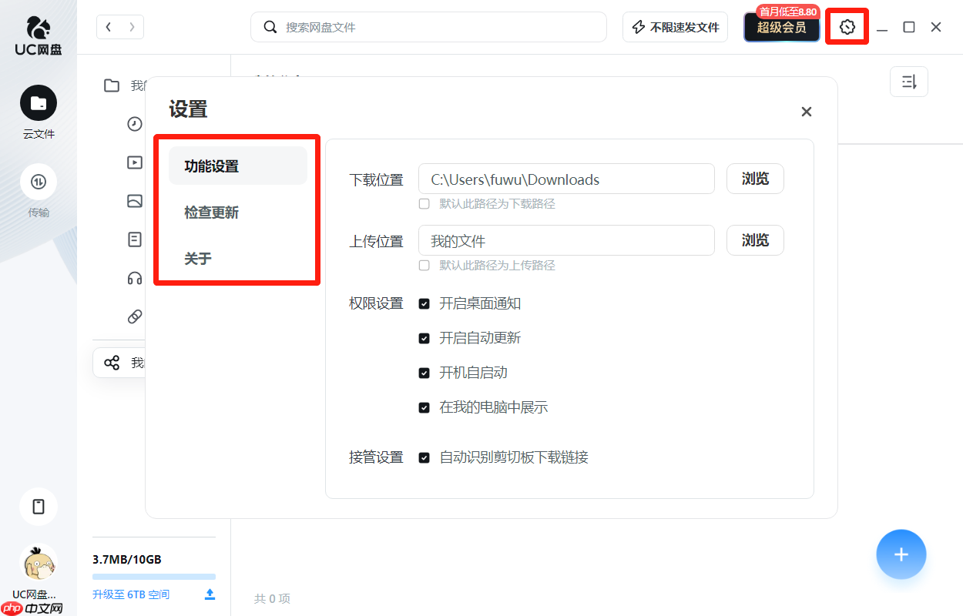Viewport: 963px width, 616px height.
Task: Select the 我的文件 folder icon
Action: coord(112,85)
